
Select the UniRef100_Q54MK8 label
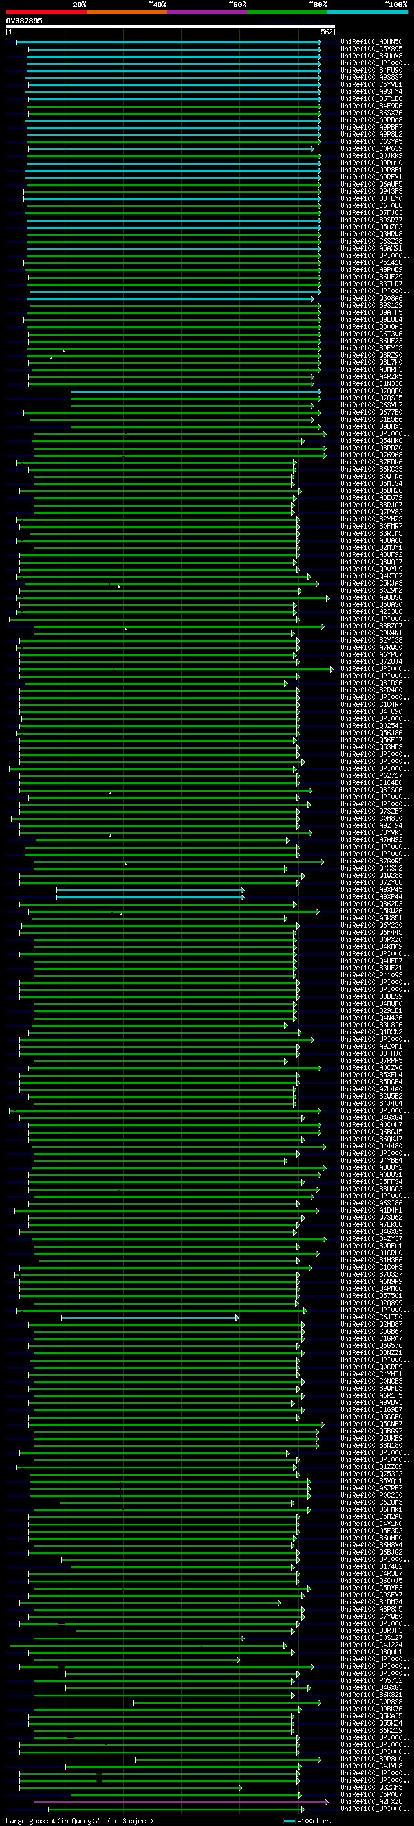[x=371, y=441]
